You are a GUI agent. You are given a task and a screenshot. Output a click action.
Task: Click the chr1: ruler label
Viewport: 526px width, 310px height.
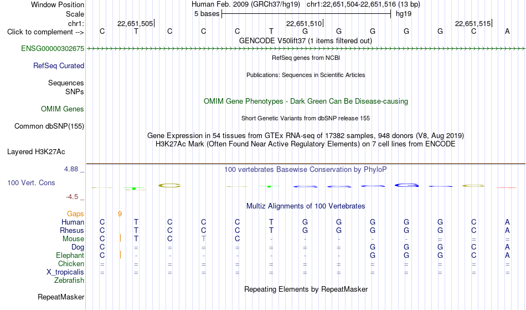76,23
